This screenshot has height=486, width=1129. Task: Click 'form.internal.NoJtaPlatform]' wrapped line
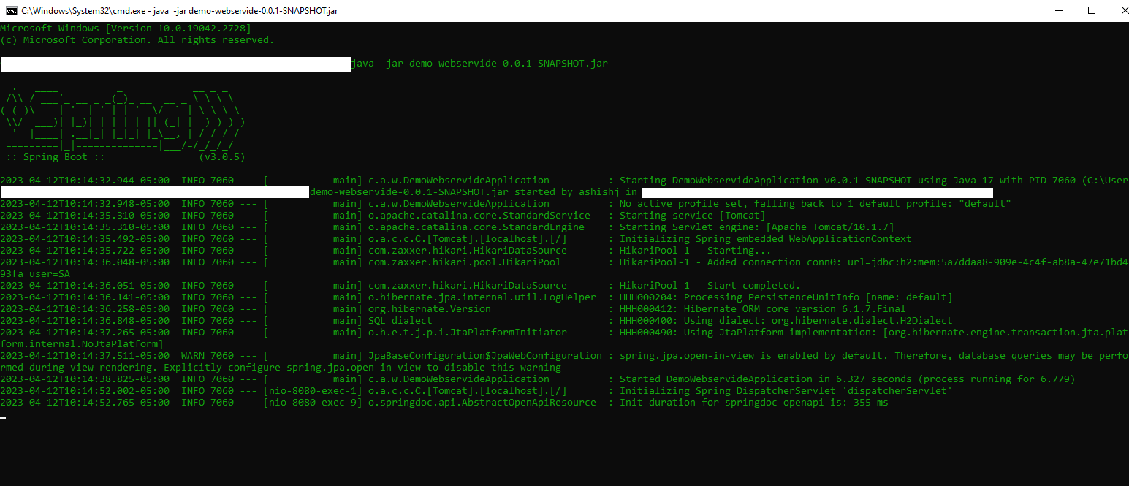click(82, 344)
